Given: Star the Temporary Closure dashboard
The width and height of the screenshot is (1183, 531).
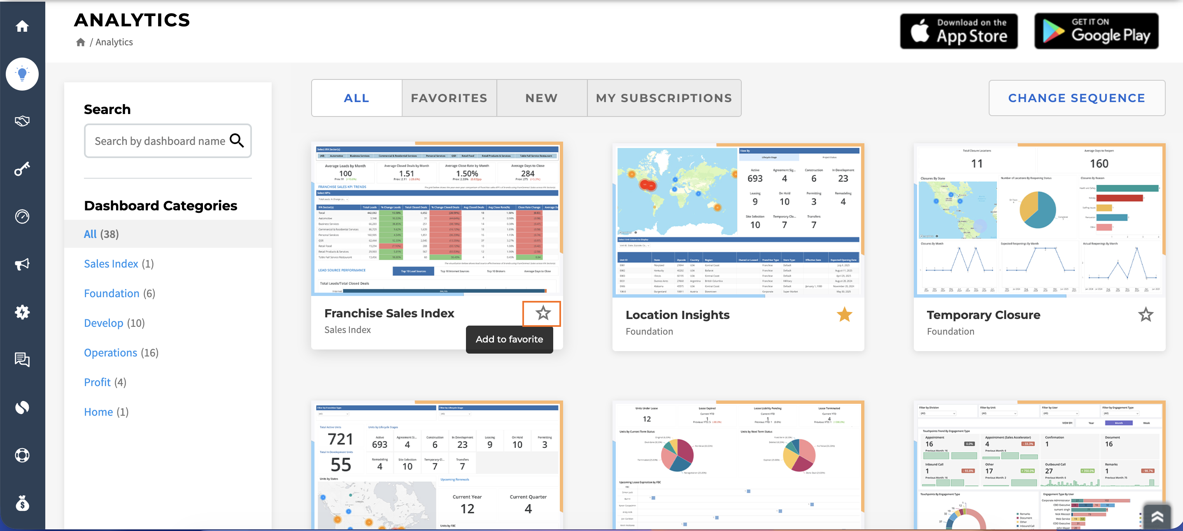Looking at the screenshot, I should coord(1146,314).
